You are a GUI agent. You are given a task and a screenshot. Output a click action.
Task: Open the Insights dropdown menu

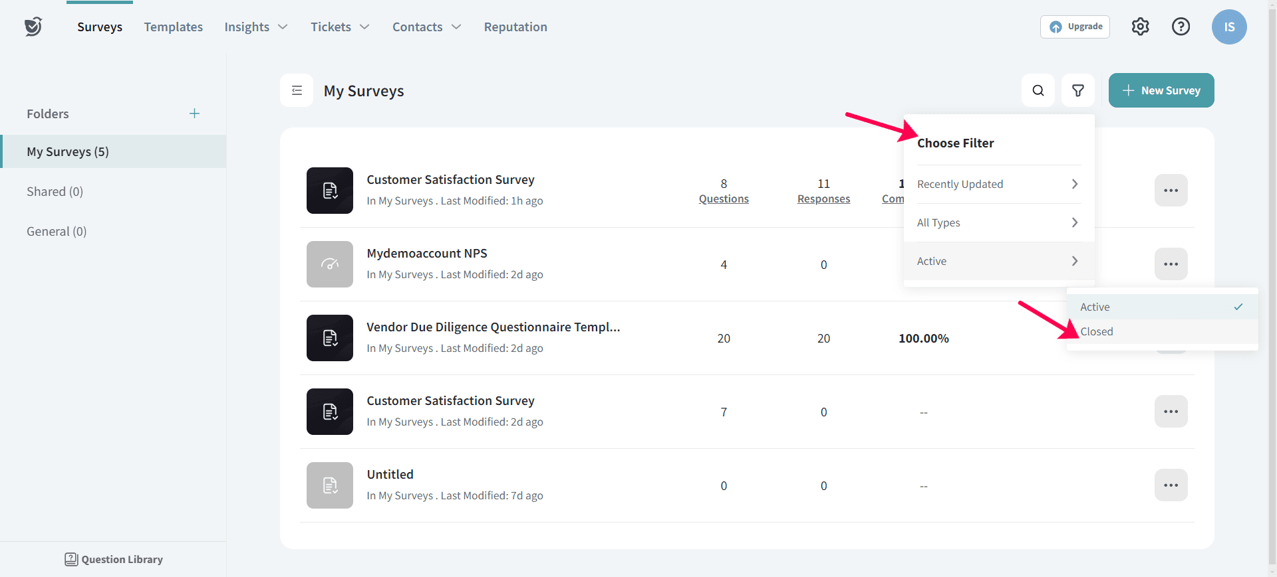tap(255, 27)
